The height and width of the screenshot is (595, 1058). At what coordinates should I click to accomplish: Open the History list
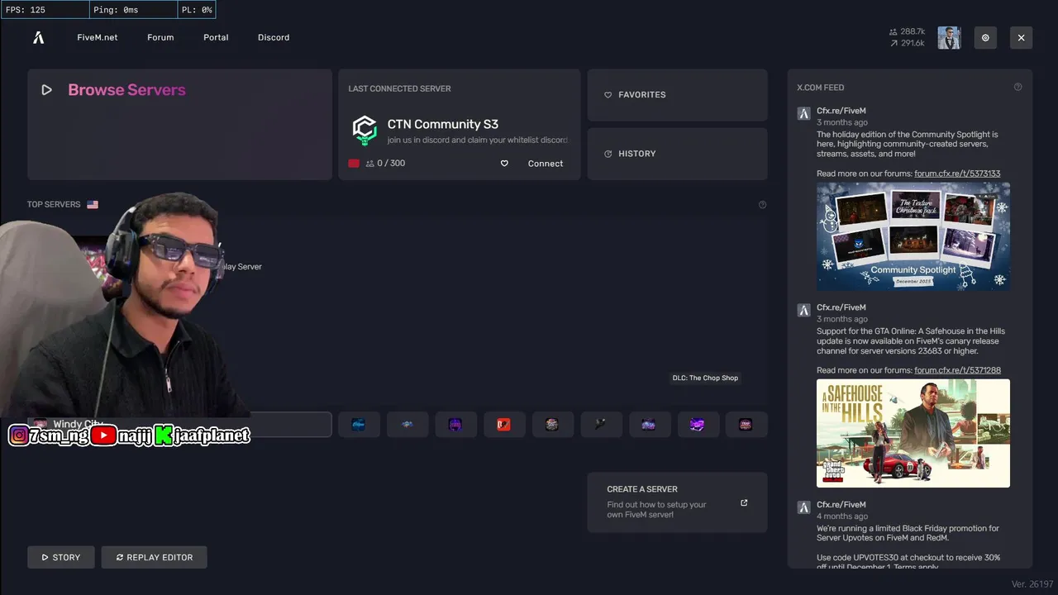coord(677,154)
